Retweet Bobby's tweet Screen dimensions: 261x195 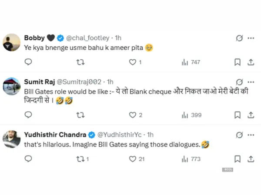pos(80,62)
